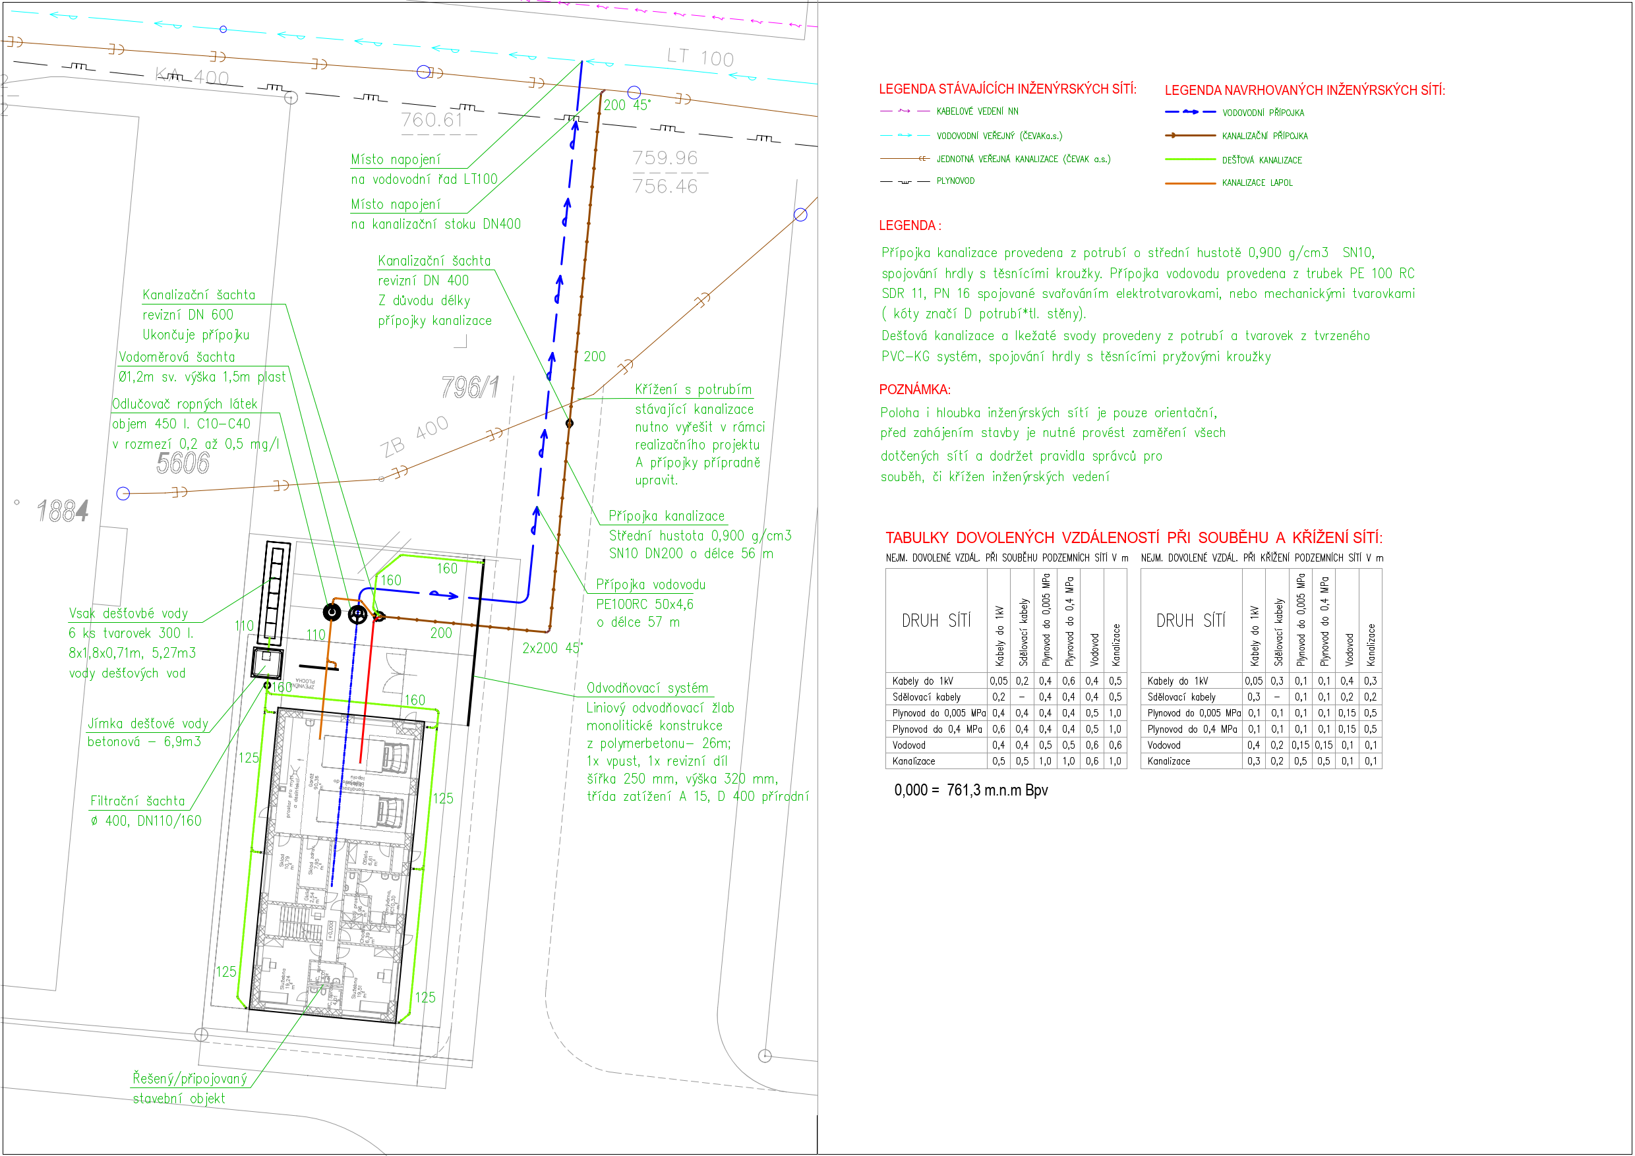Click parcel number 796/1 label
The image size is (1635, 1156).
[469, 388]
